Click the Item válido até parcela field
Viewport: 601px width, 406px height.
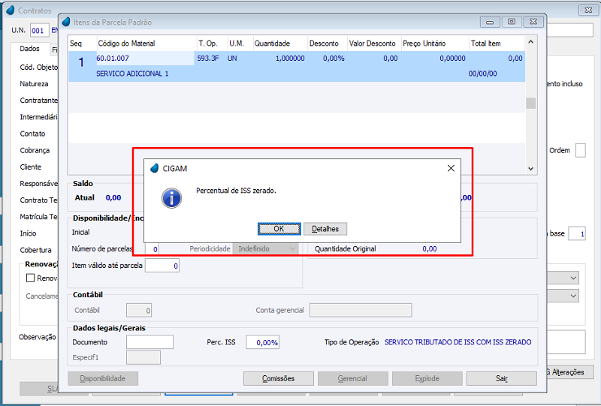(162, 266)
